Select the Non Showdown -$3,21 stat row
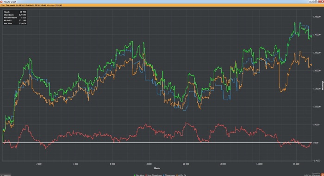 click(x=15, y=18)
